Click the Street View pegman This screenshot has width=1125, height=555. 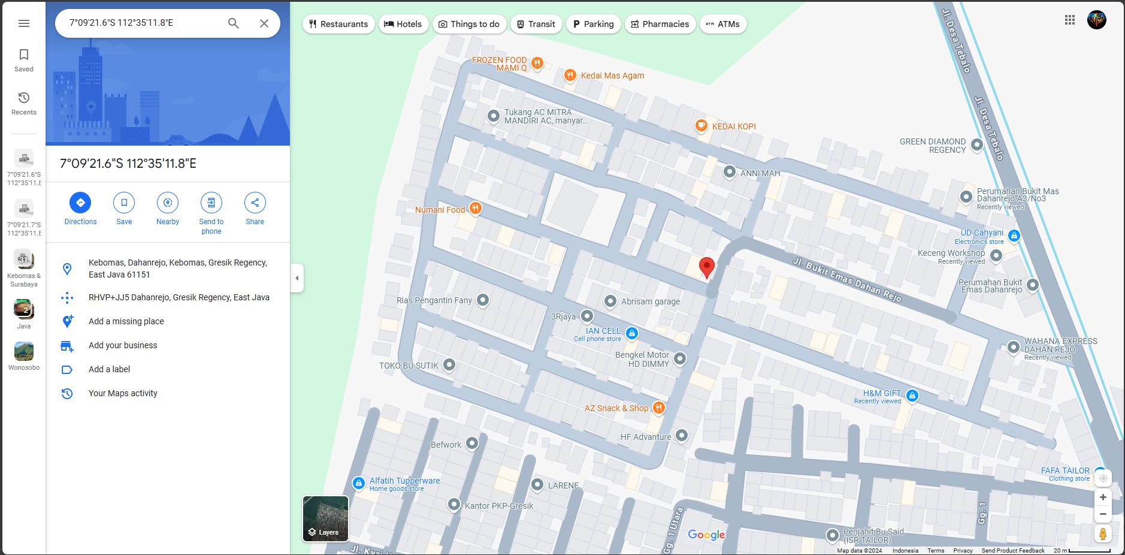(1103, 533)
